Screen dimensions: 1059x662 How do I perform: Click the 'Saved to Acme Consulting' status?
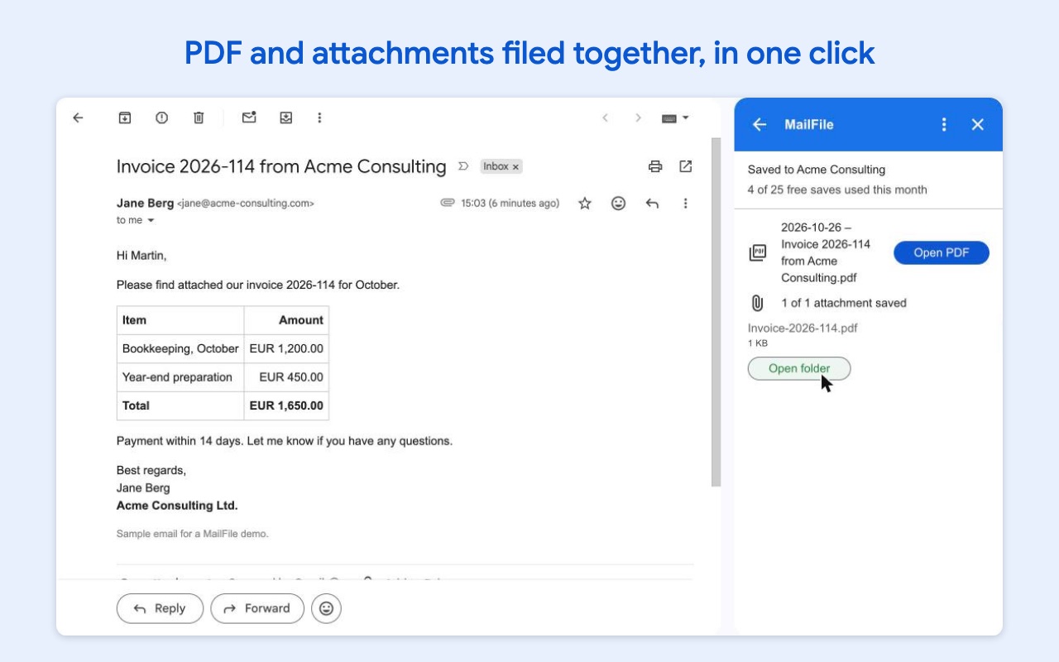pyautogui.click(x=817, y=170)
